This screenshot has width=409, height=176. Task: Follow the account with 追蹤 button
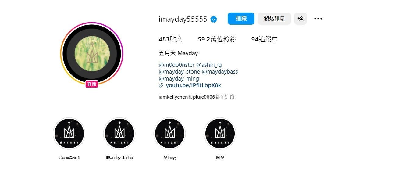(x=241, y=19)
